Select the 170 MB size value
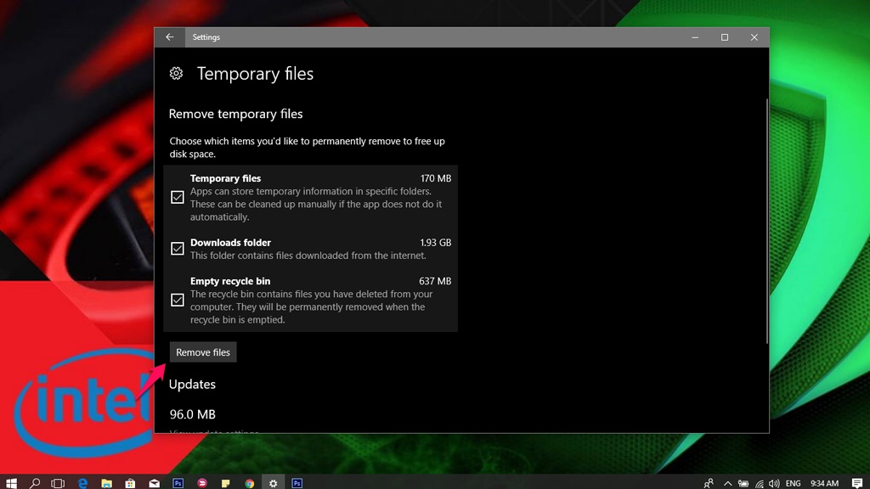The image size is (870, 489). pos(436,178)
